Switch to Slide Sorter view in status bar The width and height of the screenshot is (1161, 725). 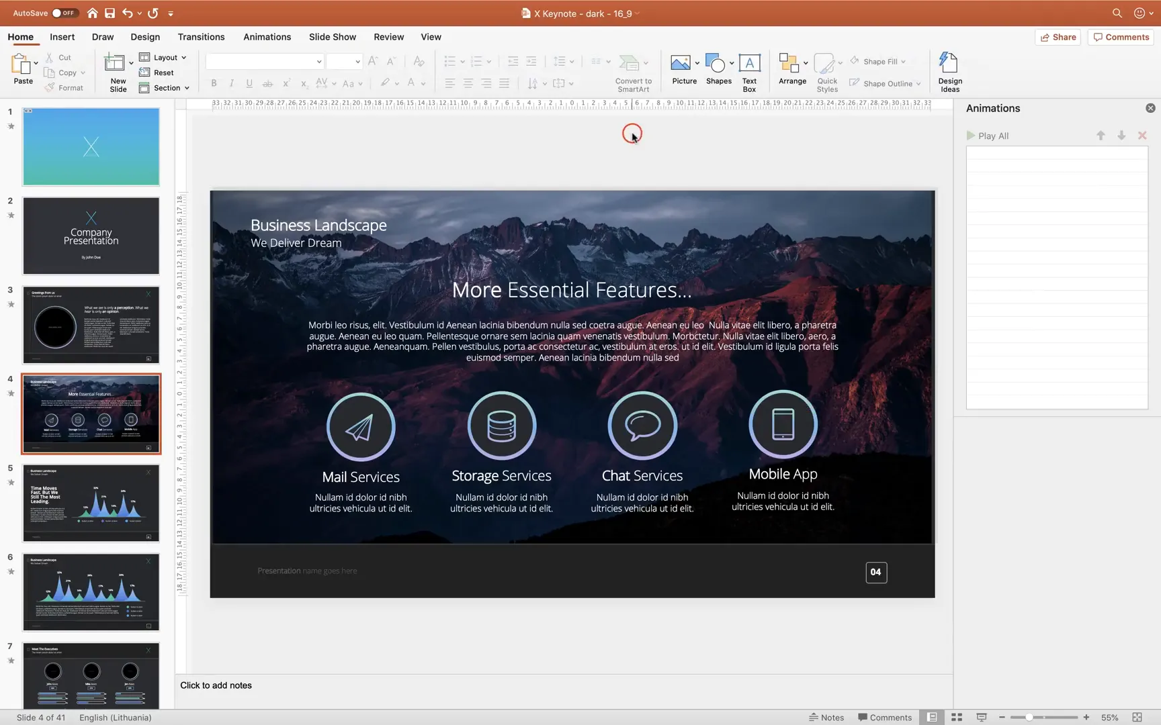(x=956, y=717)
